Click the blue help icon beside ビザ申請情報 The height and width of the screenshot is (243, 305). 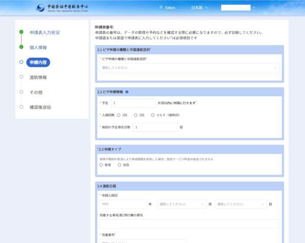127,92
